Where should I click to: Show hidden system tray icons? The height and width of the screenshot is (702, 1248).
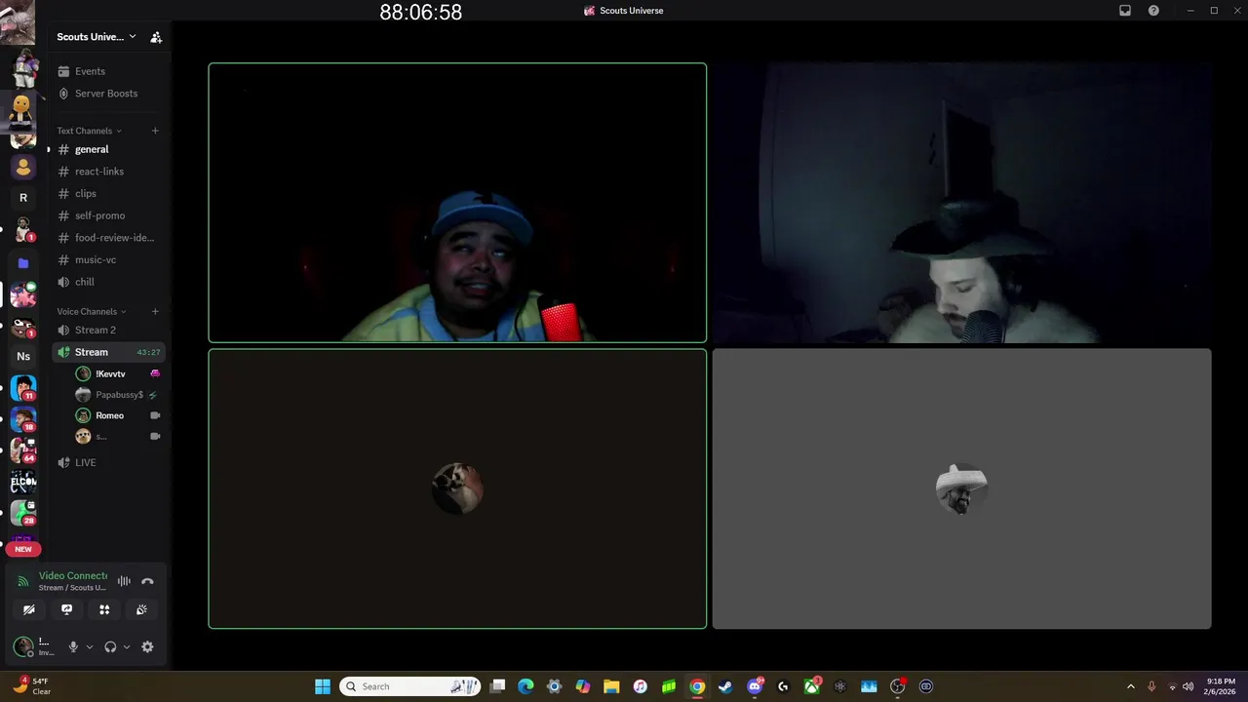coord(1130,686)
